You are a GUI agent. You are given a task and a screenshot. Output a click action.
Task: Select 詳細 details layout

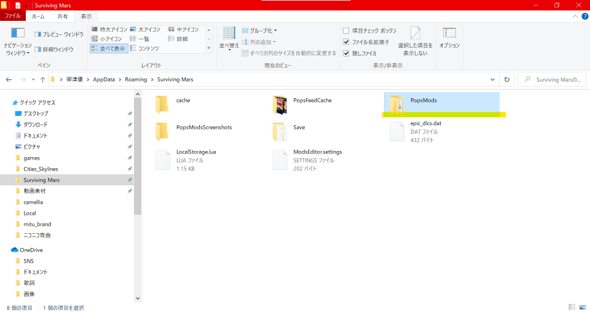tap(178, 39)
